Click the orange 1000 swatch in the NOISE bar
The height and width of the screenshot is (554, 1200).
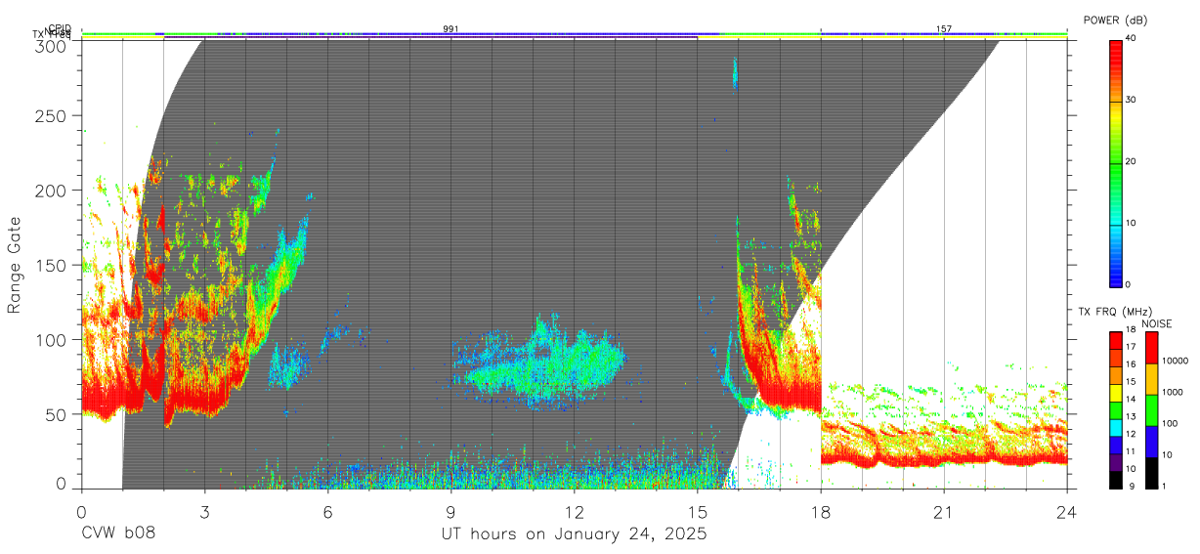(x=1151, y=379)
